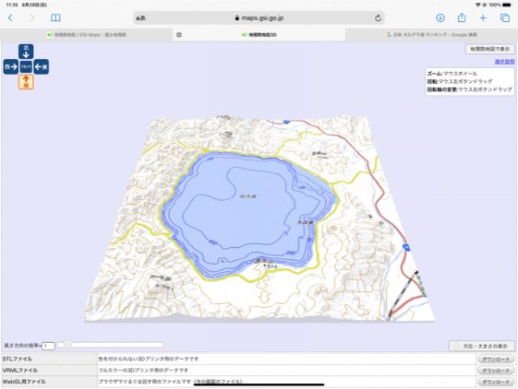Show the Safari tab overview
Screen dimensions: 518x389
click(504, 17)
